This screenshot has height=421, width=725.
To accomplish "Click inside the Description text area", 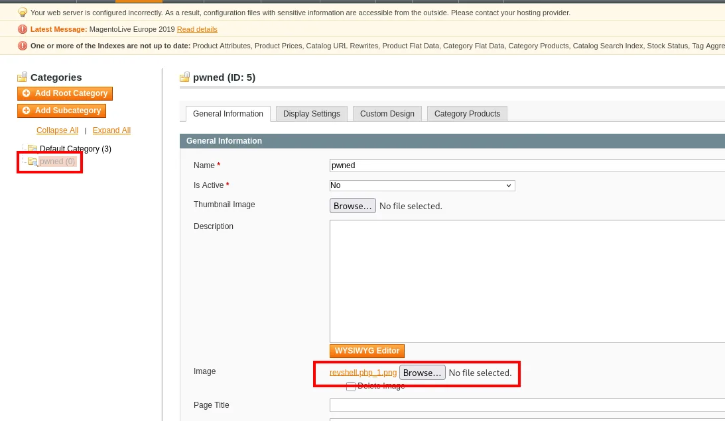I will (x=527, y=281).
